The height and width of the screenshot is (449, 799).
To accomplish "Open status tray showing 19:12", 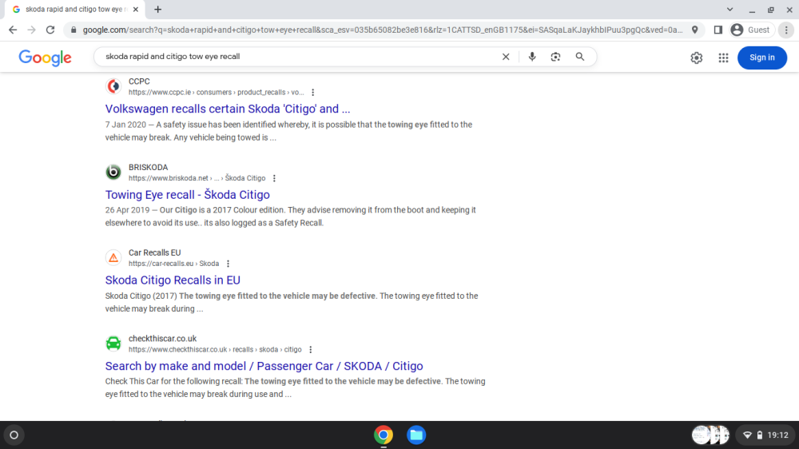I will [x=765, y=435].
